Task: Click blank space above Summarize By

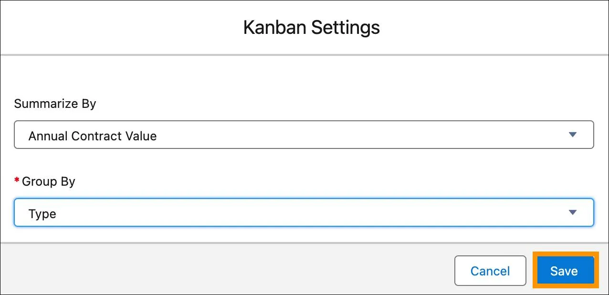Action: pyautogui.click(x=304, y=76)
